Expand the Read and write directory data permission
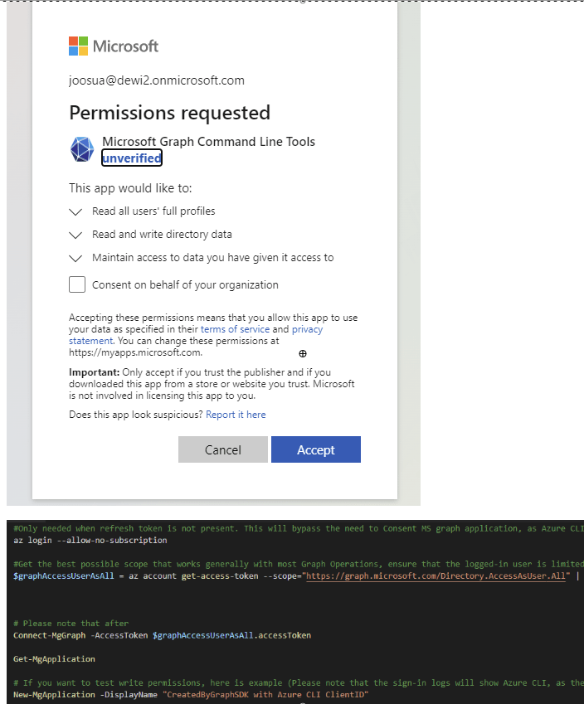 coord(76,235)
